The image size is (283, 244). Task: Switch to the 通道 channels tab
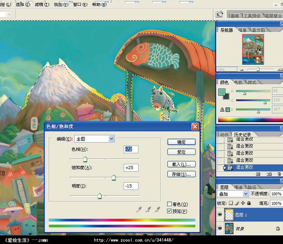pos(238,187)
